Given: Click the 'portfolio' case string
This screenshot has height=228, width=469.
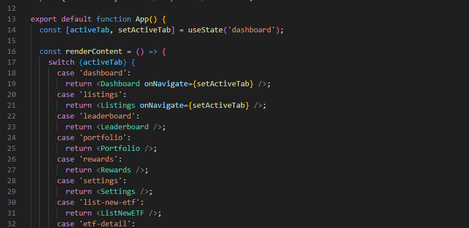Looking at the screenshot, I should [x=103, y=137].
